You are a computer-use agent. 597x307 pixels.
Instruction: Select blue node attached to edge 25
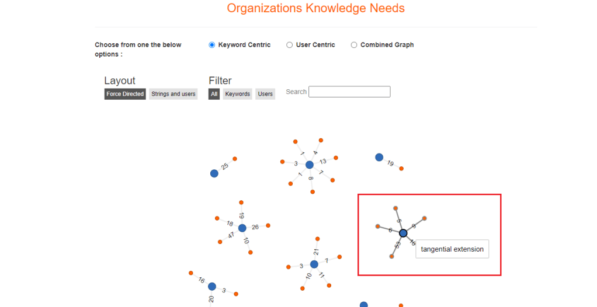pos(214,173)
